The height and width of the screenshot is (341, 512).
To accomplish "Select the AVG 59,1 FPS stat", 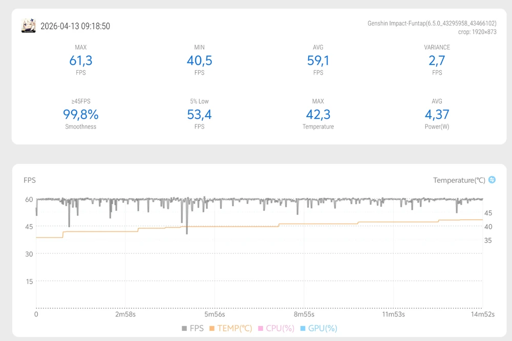I will pos(318,61).
